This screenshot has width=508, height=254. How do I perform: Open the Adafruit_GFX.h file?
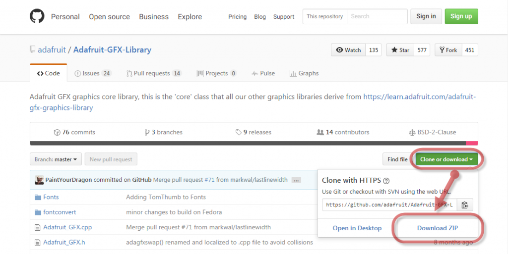pyautogui.click(x=64, y=243)
